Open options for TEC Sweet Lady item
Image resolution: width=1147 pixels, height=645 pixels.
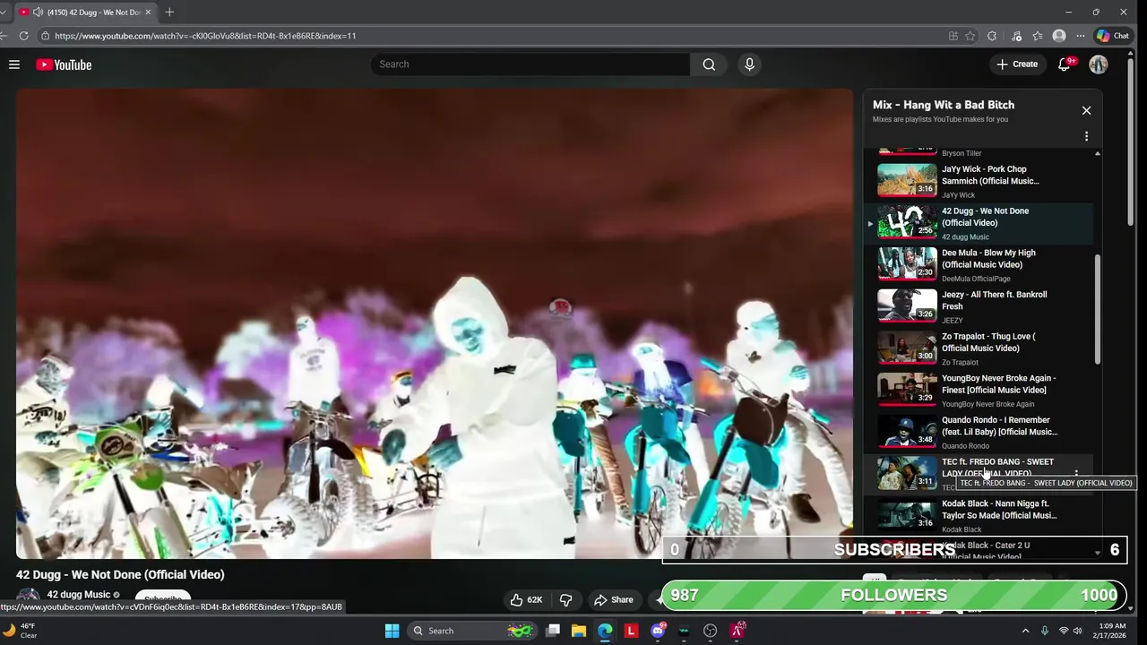click(1076, 474)
